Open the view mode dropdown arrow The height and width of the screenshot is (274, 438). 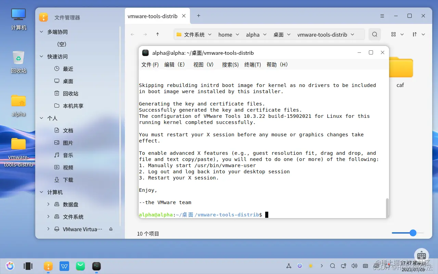pyautogui.click(x=402, y=34)
